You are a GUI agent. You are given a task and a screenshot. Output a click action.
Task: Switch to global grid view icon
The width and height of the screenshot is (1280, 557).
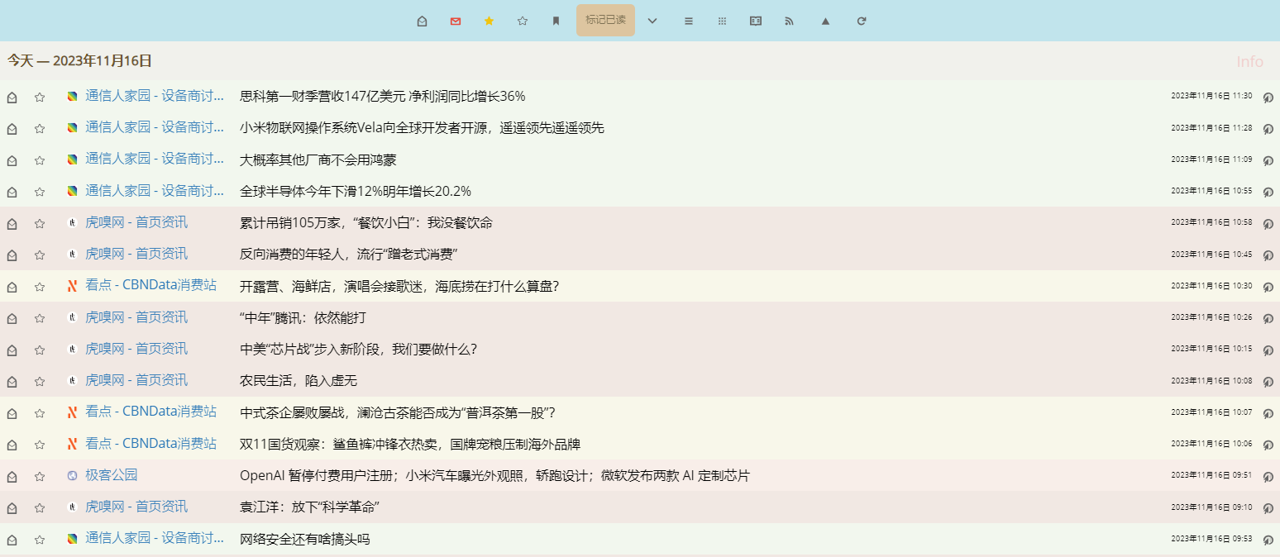click(722, 21)
